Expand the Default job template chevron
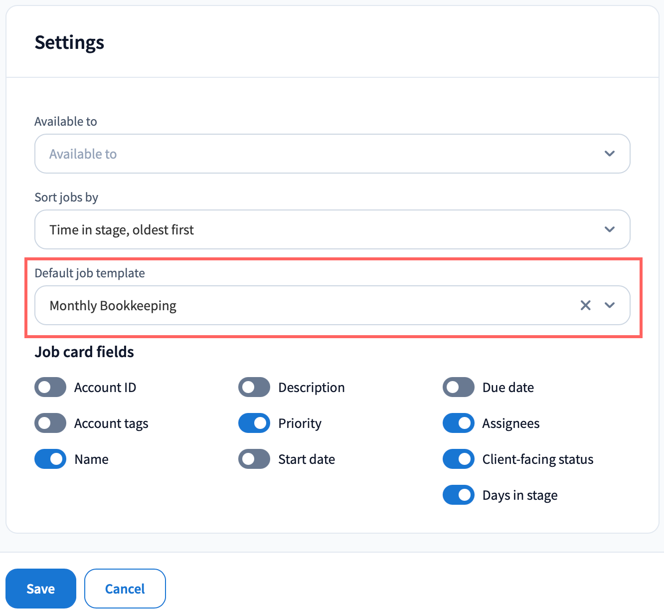This screenshot has width=664, height=611. click(609, 305)
